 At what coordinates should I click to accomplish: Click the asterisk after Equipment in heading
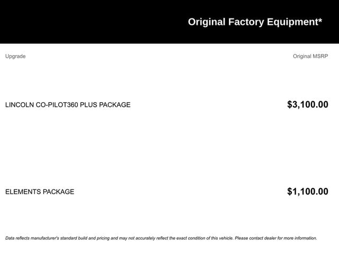320,20
